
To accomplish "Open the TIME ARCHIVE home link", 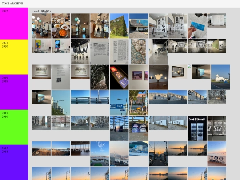I will pyautogui.click(x=12, y=4).
